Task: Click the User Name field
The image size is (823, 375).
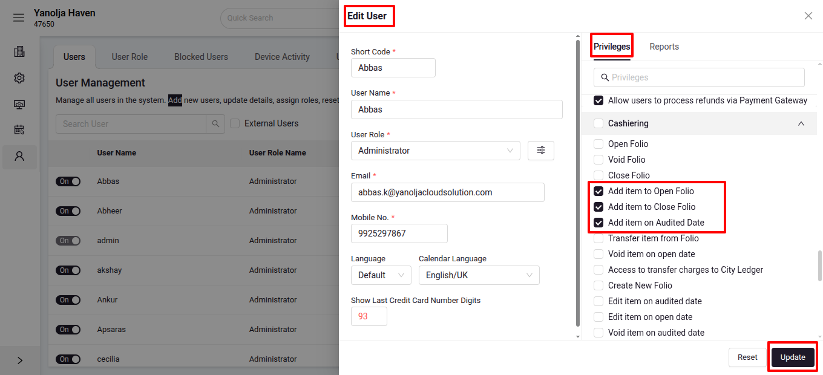Action: [x=457, y=109]
